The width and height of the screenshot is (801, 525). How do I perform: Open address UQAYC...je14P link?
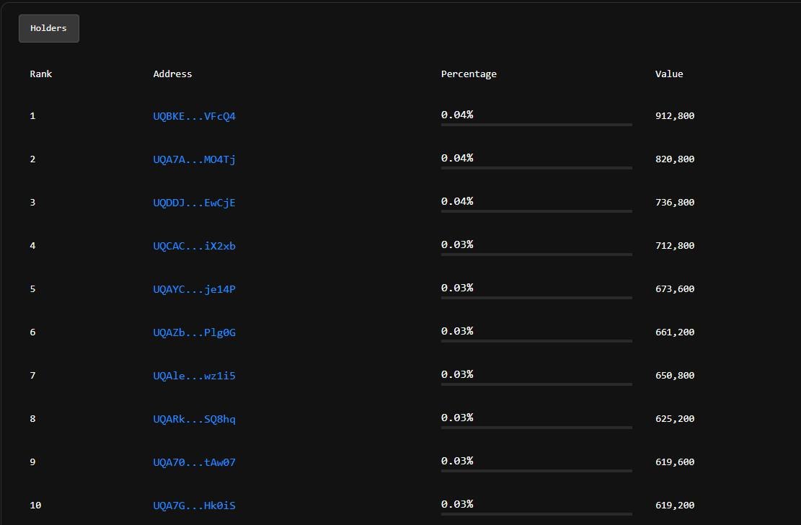[194, 289]
